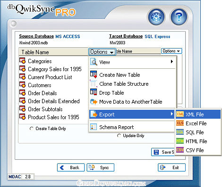Click the CSV file type icon
This screenshot has height=187, width=222.
[x=180, y=150]
